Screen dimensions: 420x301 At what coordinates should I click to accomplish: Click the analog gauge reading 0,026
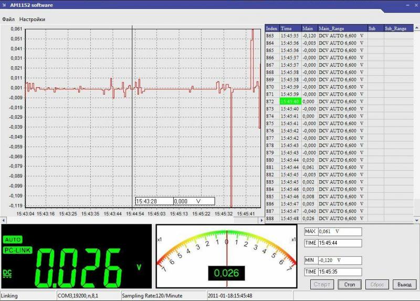227,273
